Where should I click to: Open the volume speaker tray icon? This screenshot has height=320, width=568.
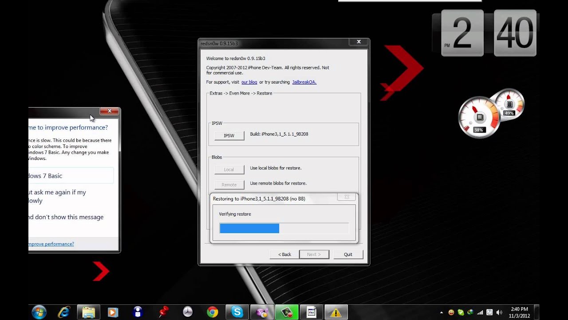499,312
